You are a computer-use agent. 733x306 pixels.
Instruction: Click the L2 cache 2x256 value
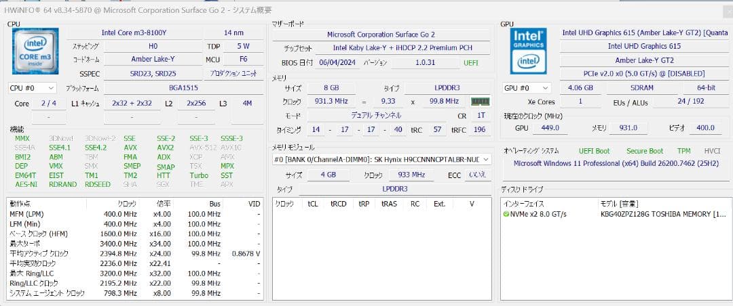click(x=198, y=104)
